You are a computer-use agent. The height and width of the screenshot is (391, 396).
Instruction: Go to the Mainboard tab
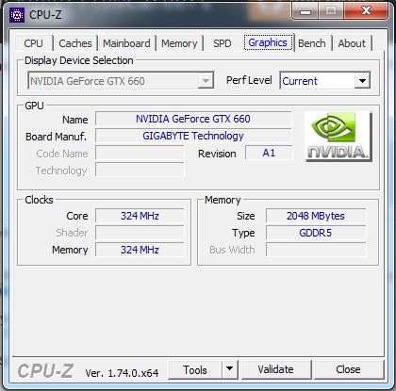pyautogui.click(x=126, y=43)
